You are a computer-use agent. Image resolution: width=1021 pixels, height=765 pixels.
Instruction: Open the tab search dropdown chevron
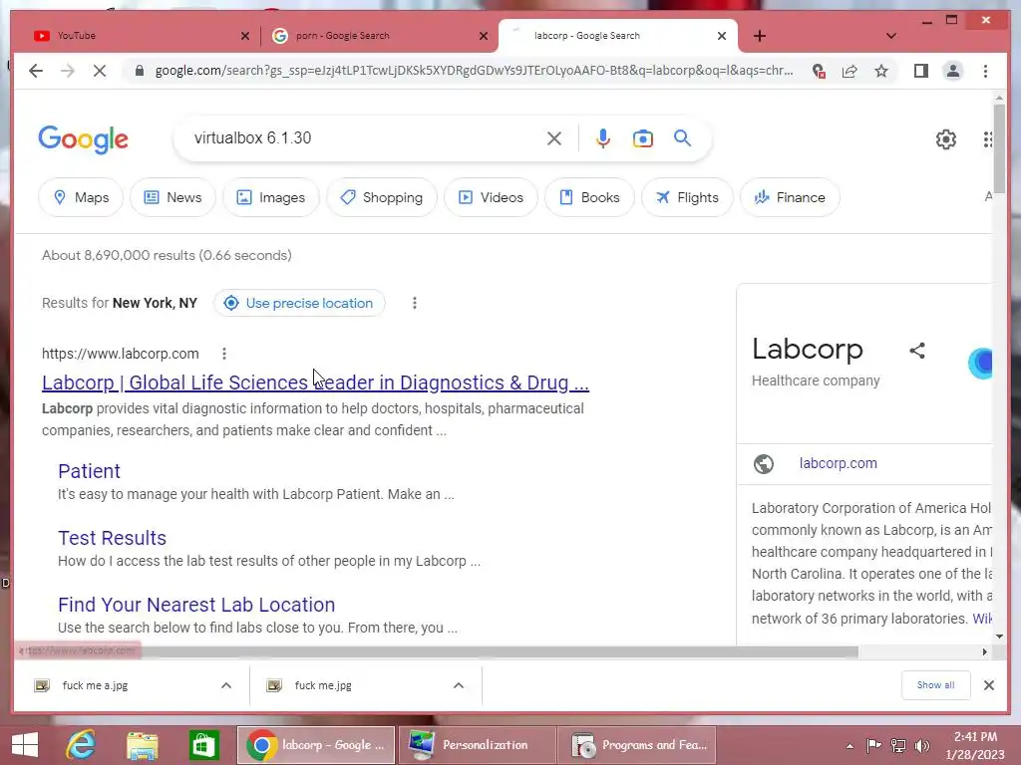tap(890, 36)
